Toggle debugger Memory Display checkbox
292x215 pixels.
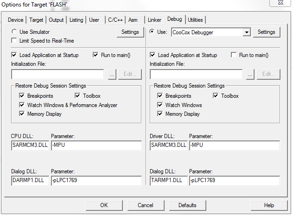tap(160, 114)
